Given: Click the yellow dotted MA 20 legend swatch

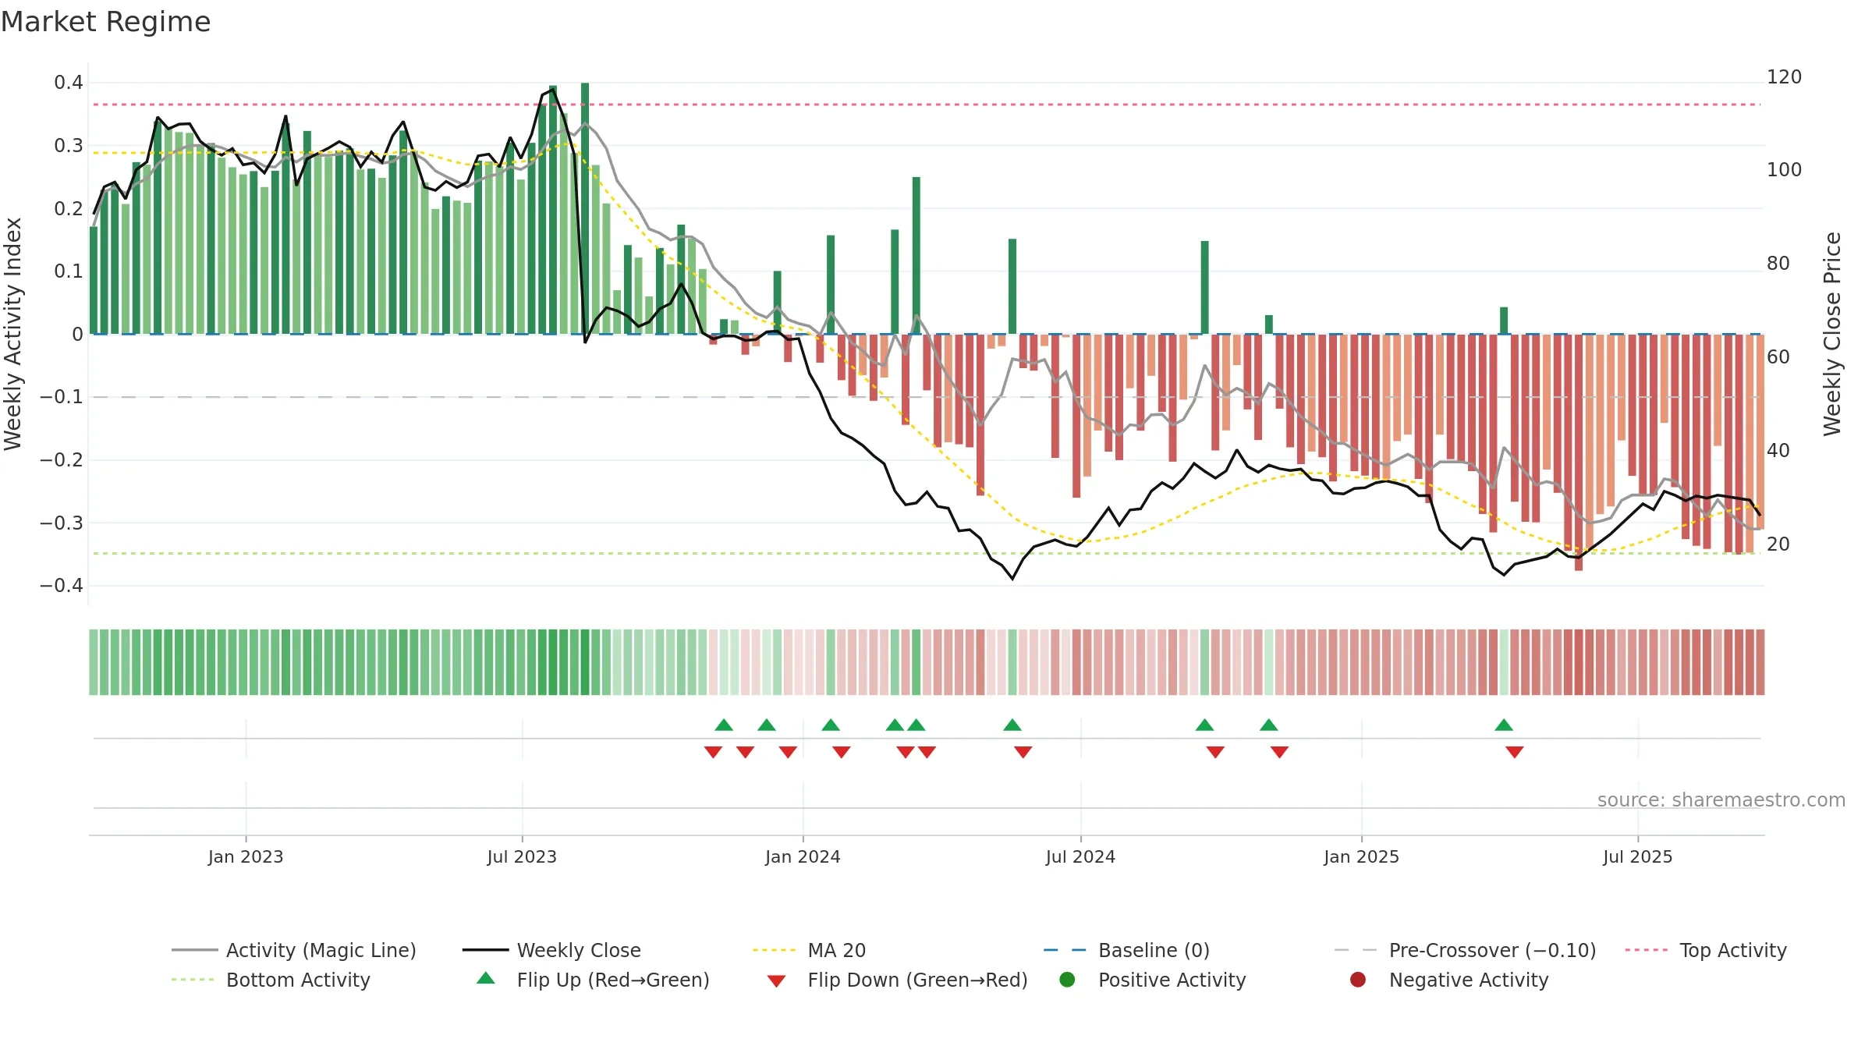Looking at the screenshot, I should pyautogui.click(x=775, y=950).
